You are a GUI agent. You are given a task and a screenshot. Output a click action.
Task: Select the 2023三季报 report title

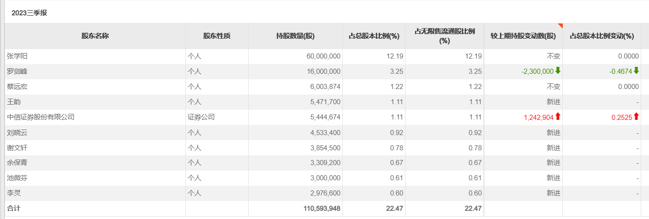[x=30, y=13]
